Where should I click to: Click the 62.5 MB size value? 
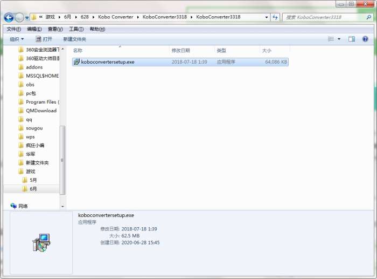pyautogui.click(x=130, y=236)
